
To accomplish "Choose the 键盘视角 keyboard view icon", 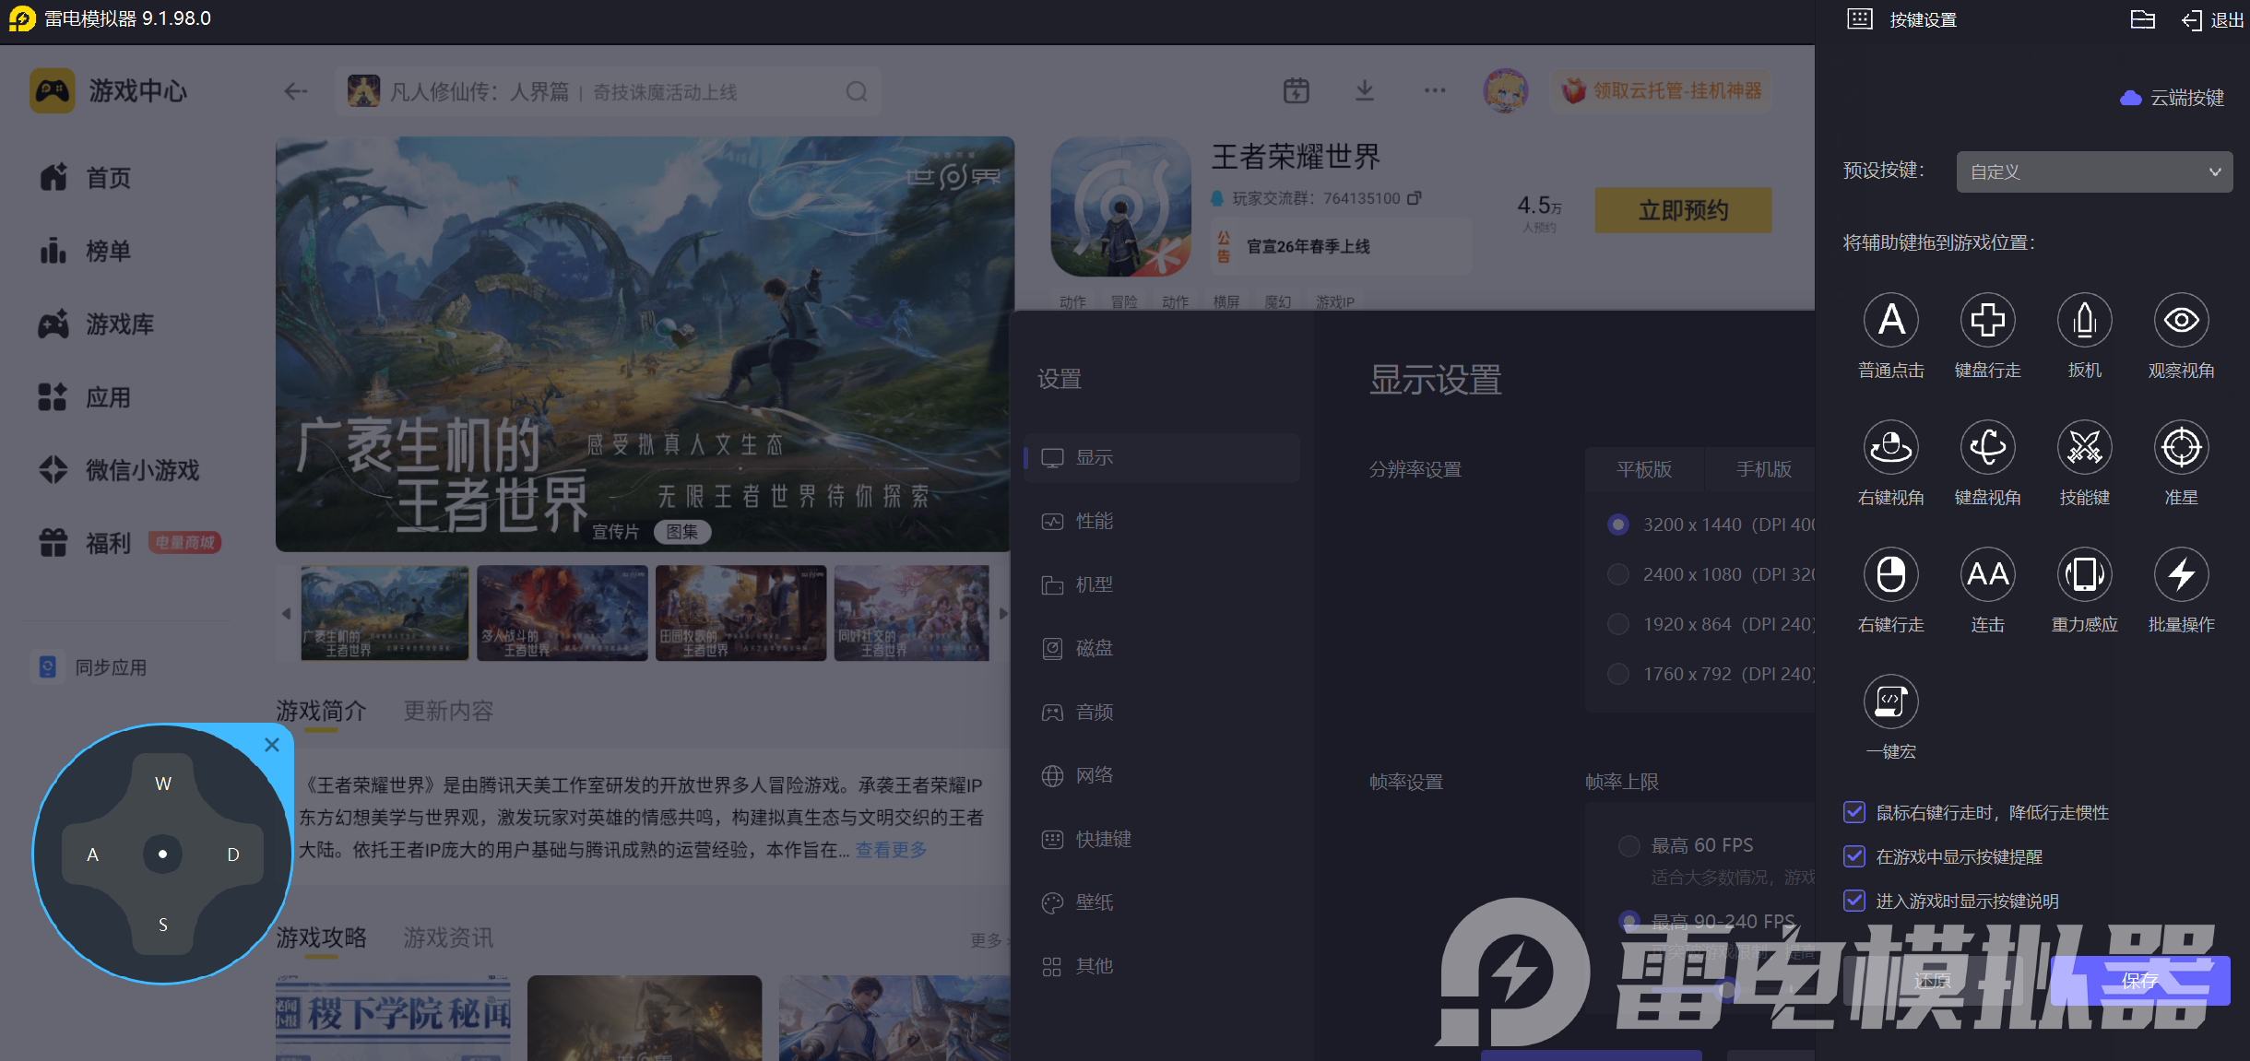I will click(1987, 447).
